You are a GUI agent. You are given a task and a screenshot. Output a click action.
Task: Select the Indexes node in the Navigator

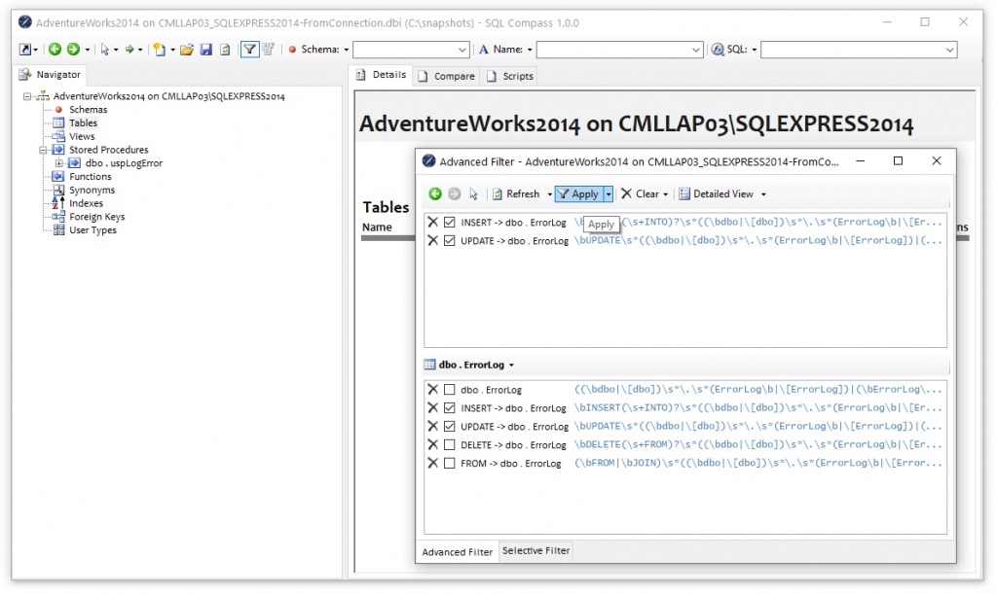tap(86, 203)
